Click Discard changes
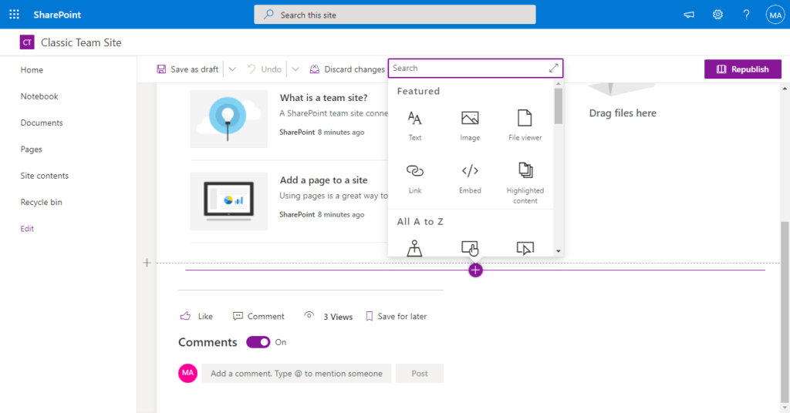This screenshot has width=790, height=413. 347,69
